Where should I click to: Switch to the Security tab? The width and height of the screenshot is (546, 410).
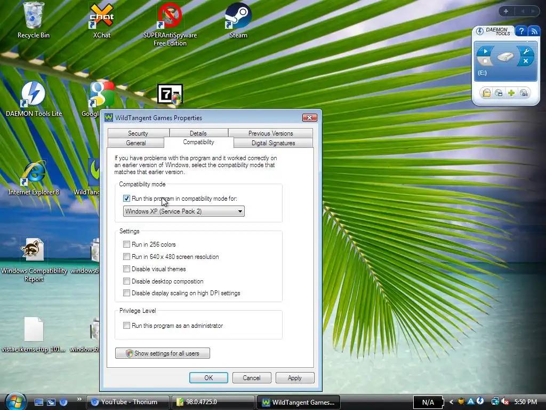coord(138,133)
